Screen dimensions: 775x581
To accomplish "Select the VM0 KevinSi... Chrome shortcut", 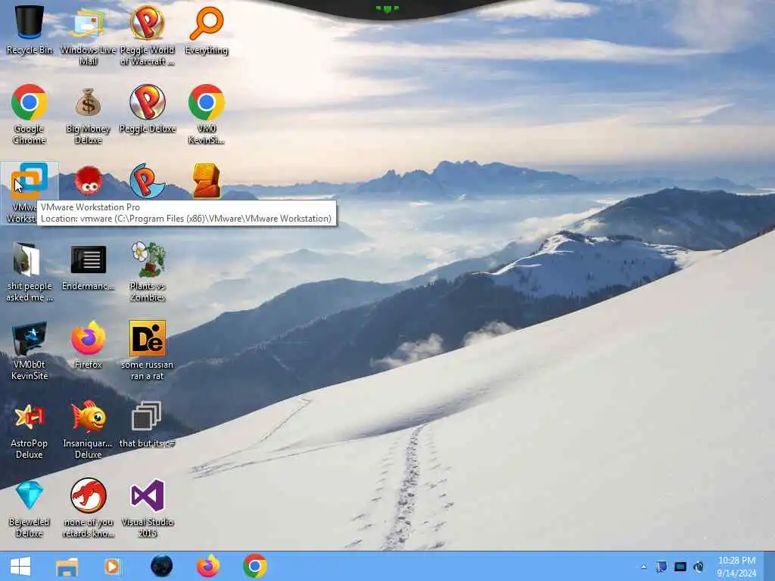I will [x=207, y=114].
